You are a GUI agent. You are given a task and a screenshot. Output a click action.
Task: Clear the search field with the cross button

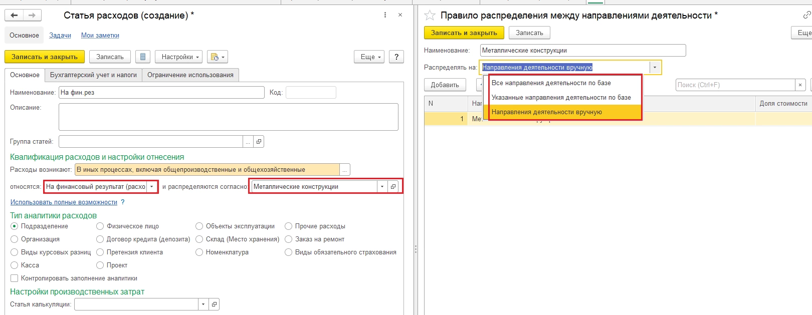800,85
